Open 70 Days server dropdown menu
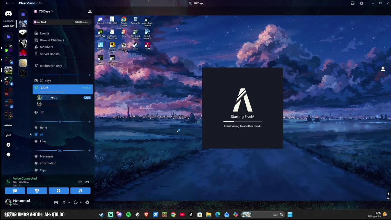The image size is (391, 220). tap(46, 11)
